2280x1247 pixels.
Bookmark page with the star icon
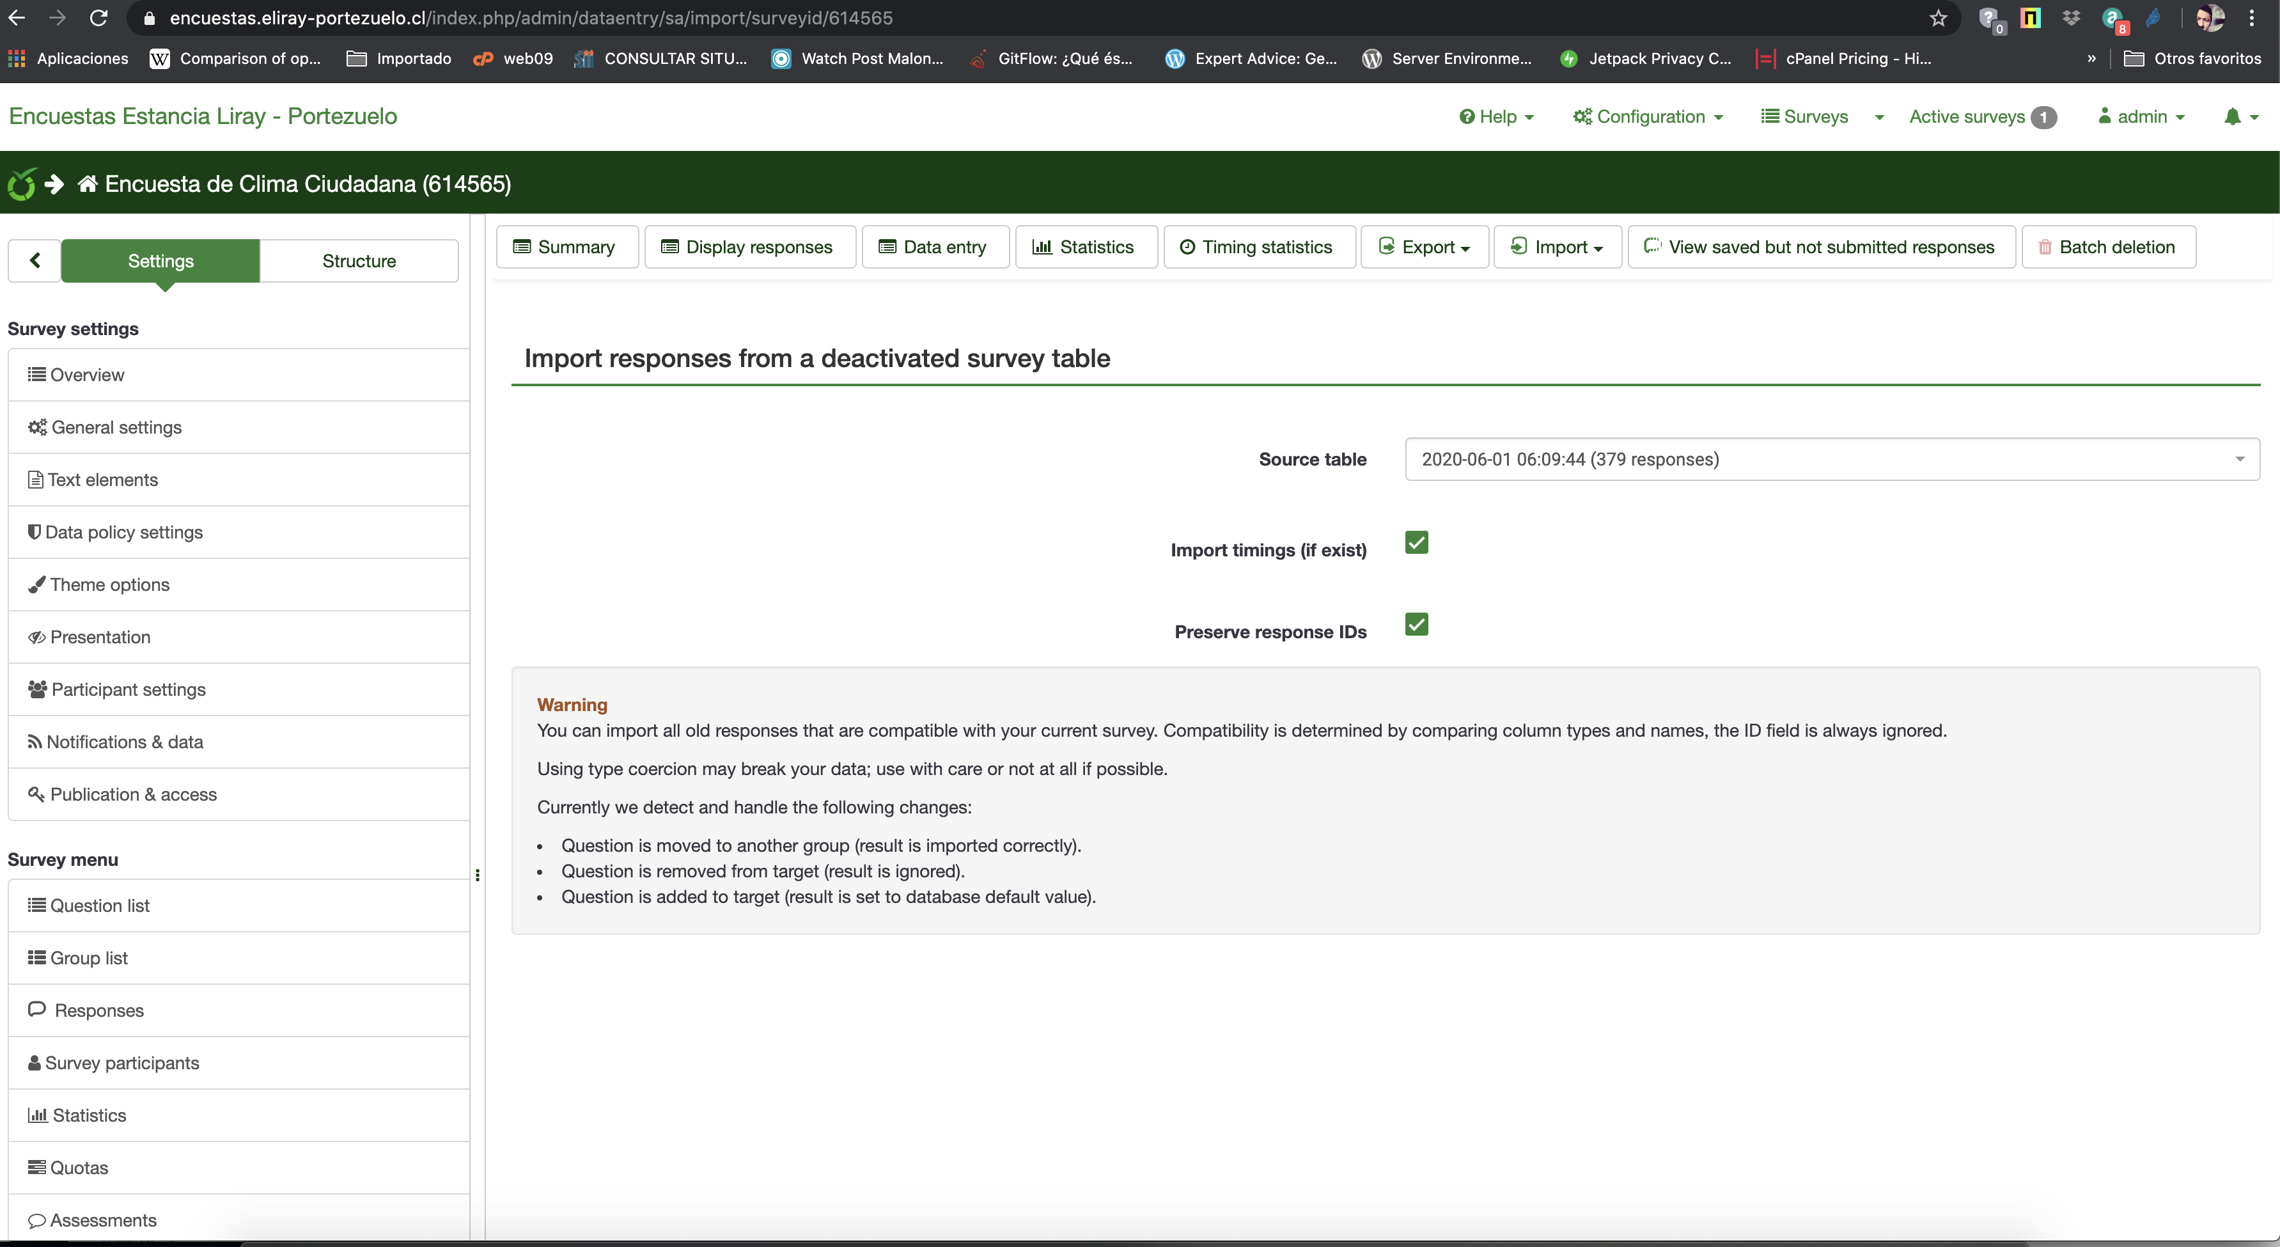pos(1939,18)
